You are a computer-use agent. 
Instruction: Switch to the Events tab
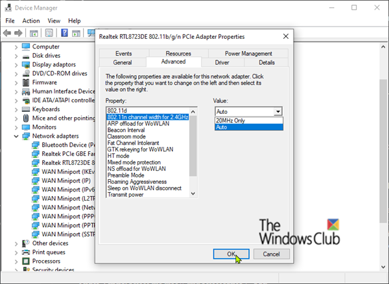(124, 54)
